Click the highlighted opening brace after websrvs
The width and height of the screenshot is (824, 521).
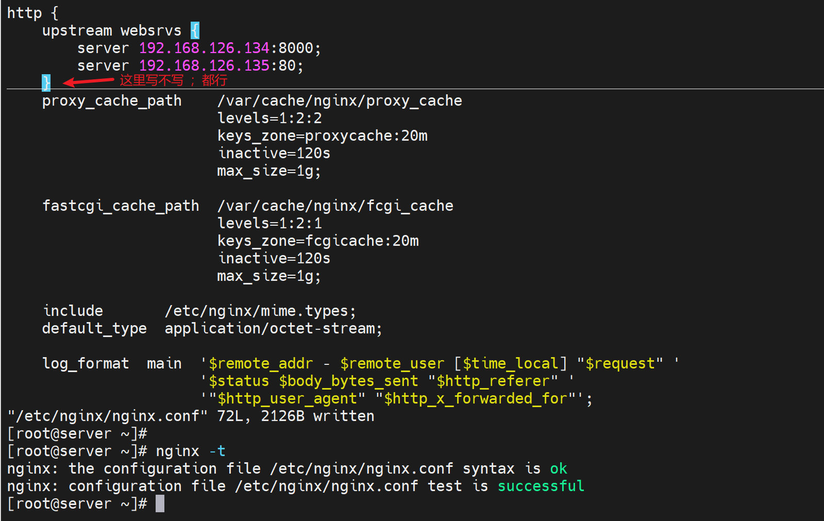[195, 31]
